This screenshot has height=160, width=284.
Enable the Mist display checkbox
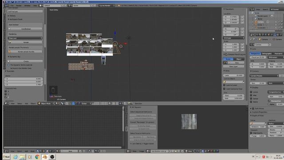251,95
